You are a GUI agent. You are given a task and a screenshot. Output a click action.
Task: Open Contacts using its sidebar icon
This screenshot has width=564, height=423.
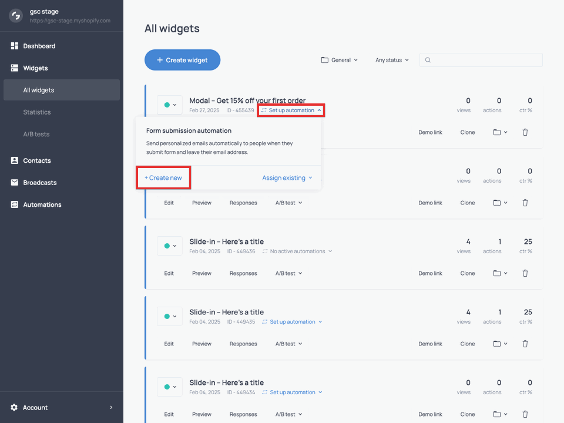click(13, 160)
